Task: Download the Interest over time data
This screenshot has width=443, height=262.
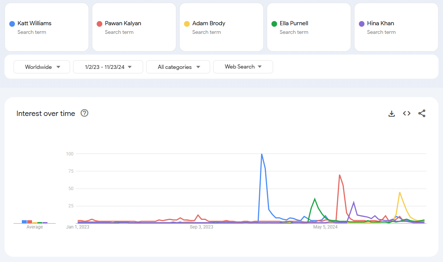Action: [392, 113]
